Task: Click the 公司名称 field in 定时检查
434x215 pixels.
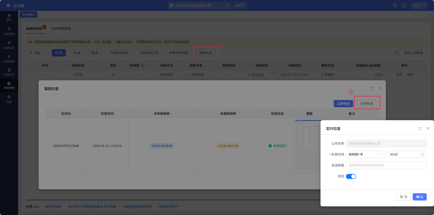Action: pos(386,143)
